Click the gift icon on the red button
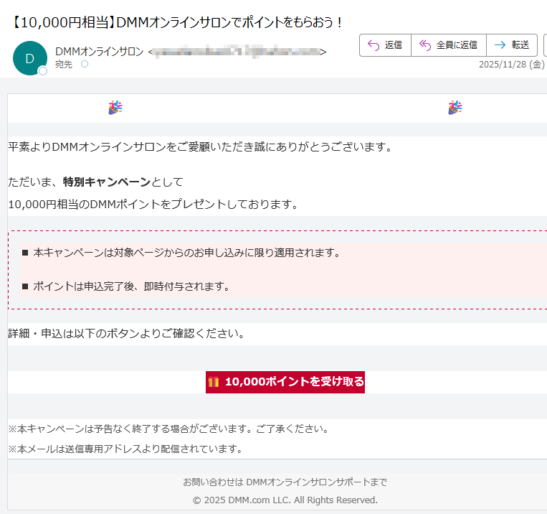Image resolution: width=547 pixels, height=514 pixels. (214, 382)
